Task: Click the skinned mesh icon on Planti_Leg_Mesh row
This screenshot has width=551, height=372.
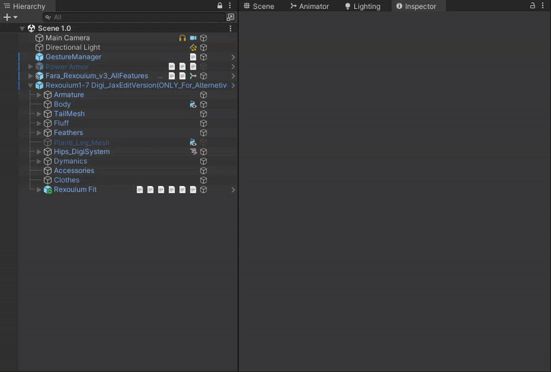Action: [x=193, y=143]
